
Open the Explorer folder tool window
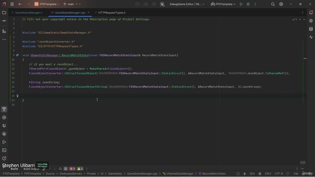click(4, 13)
